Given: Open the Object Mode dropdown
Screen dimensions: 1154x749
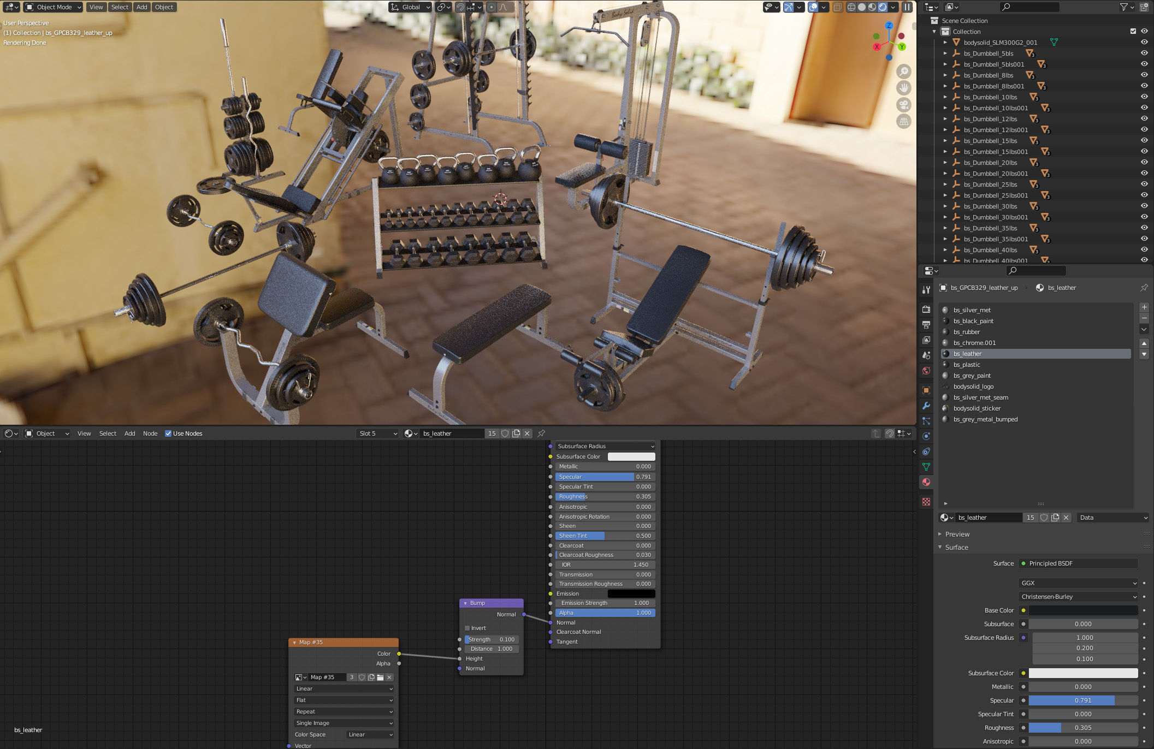Looking at the screenshot, I should [54, 7].
